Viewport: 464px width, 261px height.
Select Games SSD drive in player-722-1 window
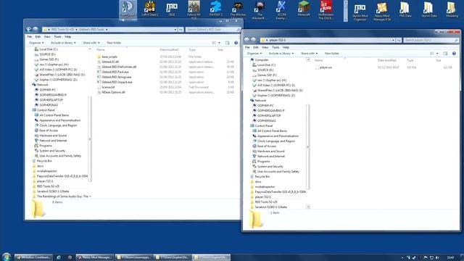click(265, 75)
